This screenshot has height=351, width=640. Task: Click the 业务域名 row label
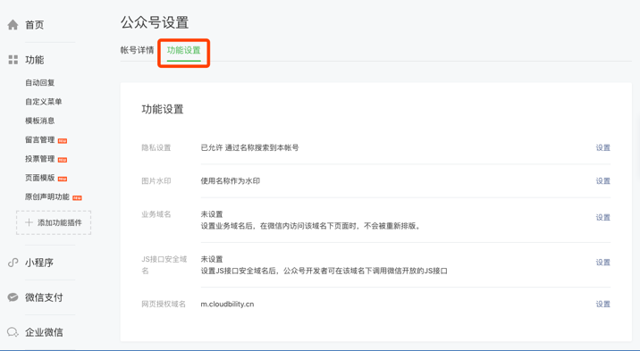(156, 214)
